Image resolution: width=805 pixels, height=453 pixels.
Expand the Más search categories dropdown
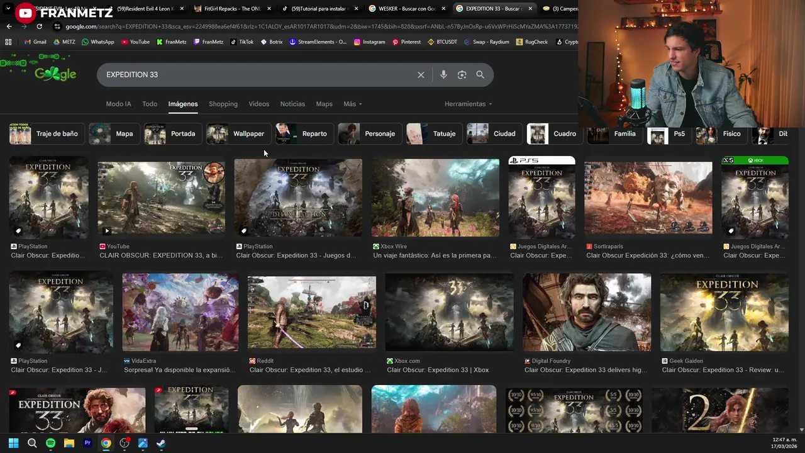point(353,104)
